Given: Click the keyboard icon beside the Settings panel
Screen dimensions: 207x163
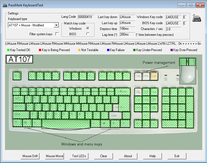Looking at the screenshot, I should (x=197, y=18).
